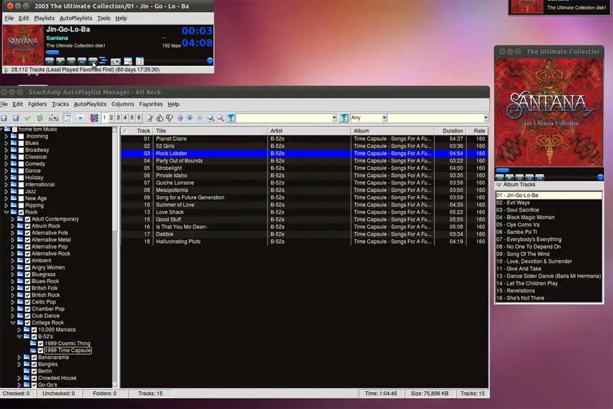Uncheck the Adult Contemporary checkbox
Viewport: 613px width, 409px height.
28,219
